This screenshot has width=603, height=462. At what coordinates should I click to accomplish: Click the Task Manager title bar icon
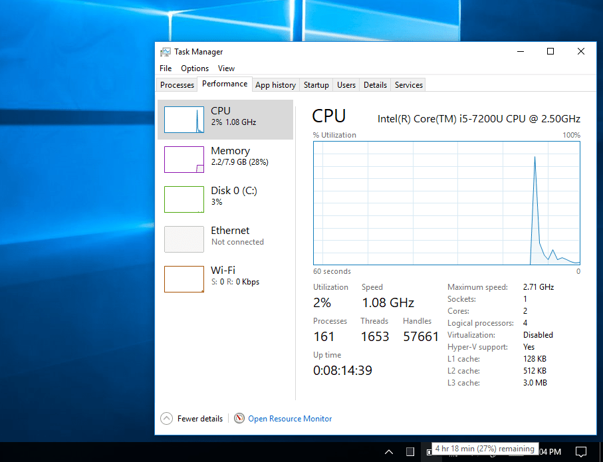(166, 52)
